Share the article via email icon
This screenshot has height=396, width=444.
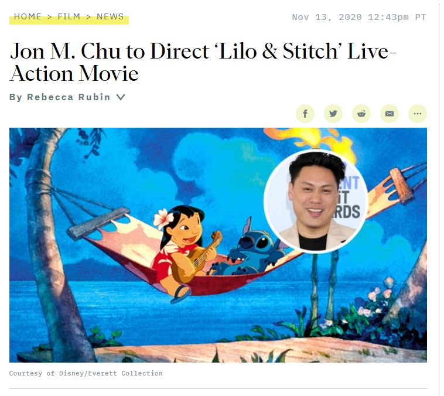[x=390, y=114]
